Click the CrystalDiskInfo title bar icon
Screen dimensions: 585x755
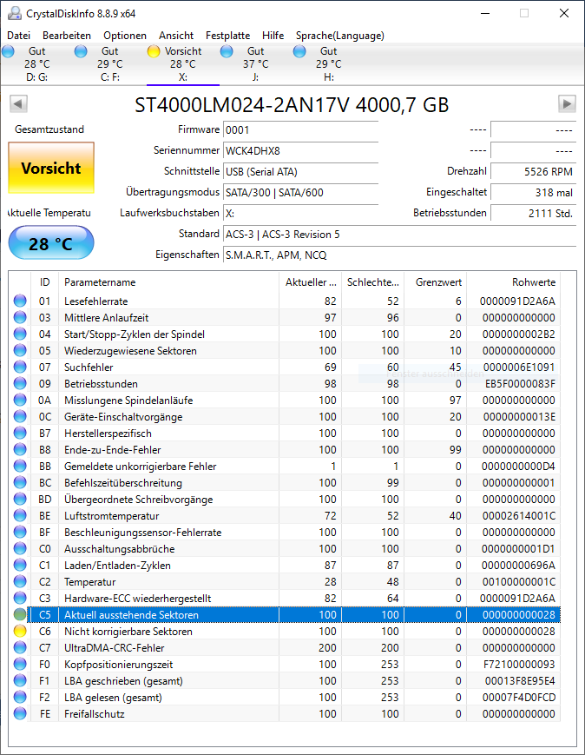[x=15, y=14]
